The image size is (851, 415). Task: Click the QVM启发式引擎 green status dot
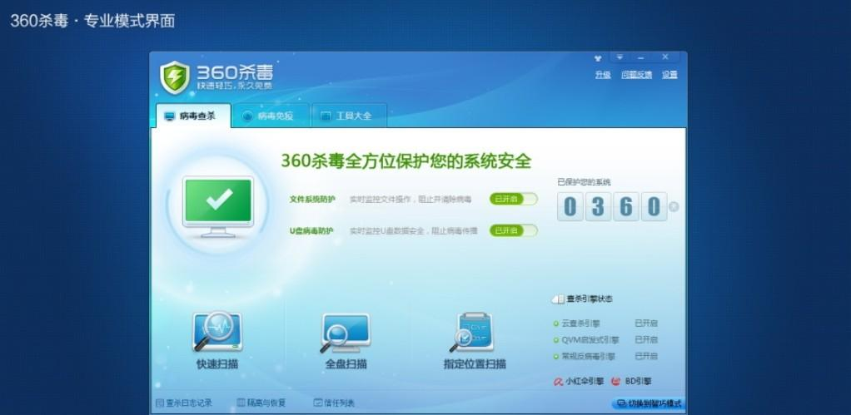point(555,340)
